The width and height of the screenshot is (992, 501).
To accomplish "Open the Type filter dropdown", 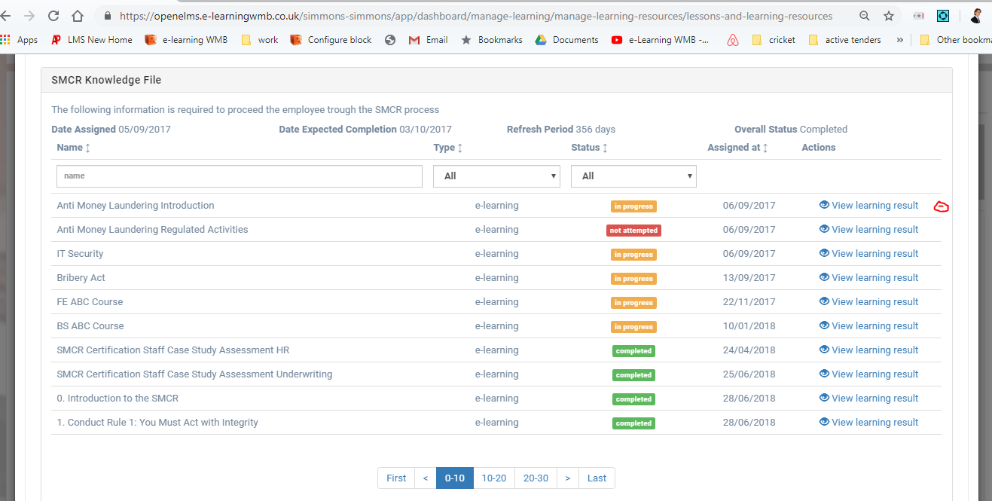I will coord(496,176).
